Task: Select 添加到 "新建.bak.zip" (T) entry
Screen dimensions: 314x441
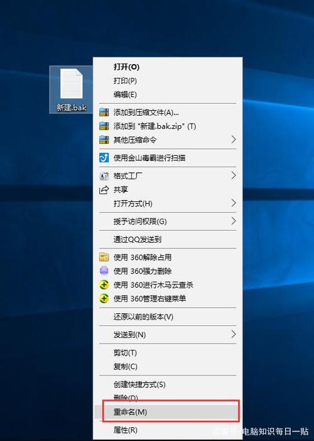Action: pos(168,126)
